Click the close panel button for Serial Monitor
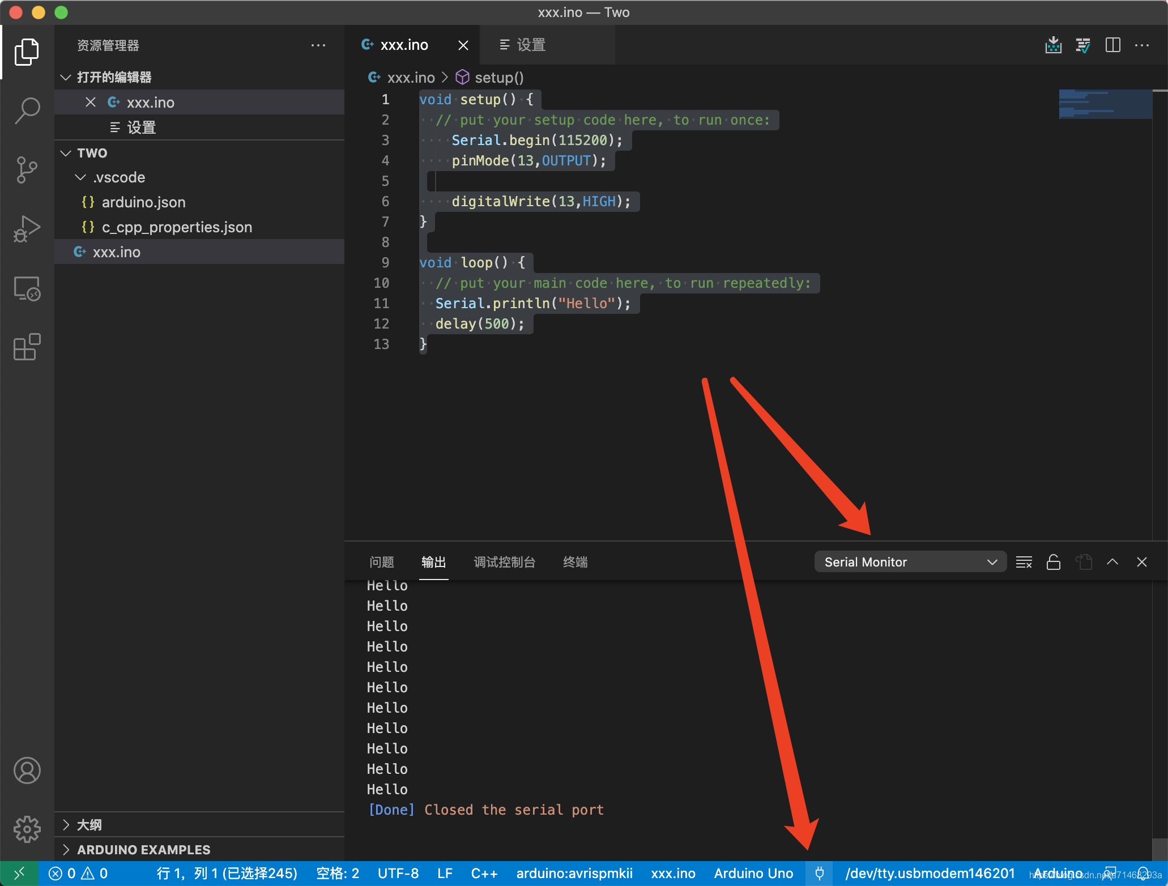The width and height of the screenshot is (1168, 886). [1143, 561]
